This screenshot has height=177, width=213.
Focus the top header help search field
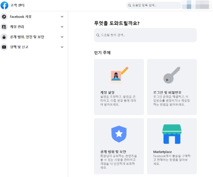(154, 6)
